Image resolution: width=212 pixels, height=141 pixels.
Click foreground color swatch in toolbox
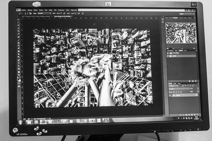coord(18,79)
